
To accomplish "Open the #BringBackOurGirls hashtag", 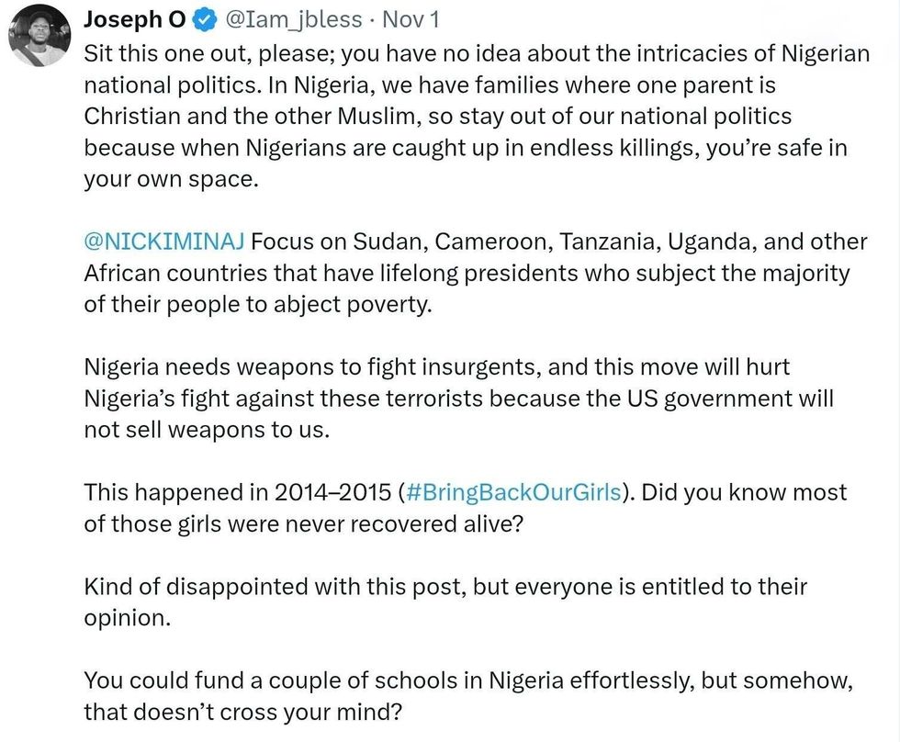I will tap(512, 492).
